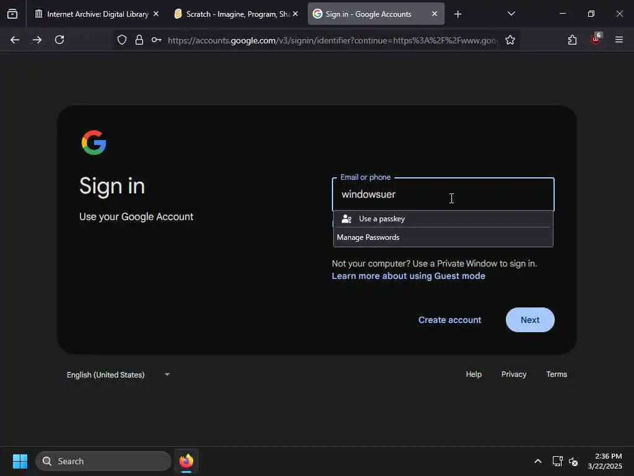Open the Windows Start menu
Viewport: 634px width, 476px height.
click(20, 461)
